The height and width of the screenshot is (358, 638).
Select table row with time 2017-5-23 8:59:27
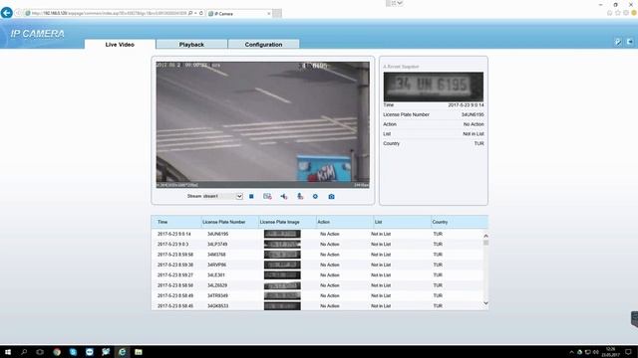[317, 275]
